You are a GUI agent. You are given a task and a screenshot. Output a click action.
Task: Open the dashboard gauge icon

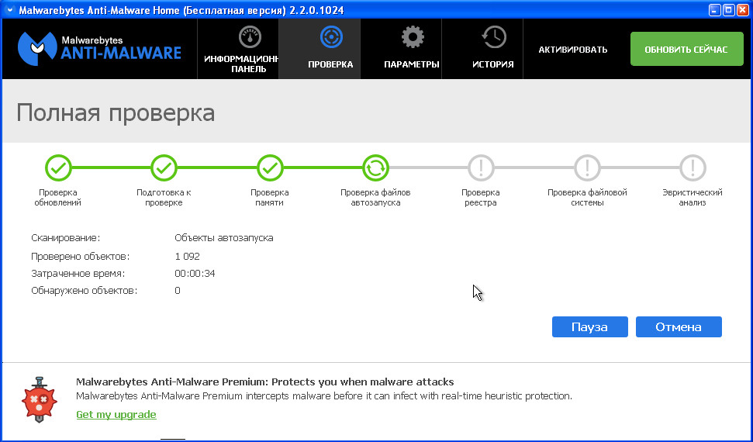coord(250,37)
